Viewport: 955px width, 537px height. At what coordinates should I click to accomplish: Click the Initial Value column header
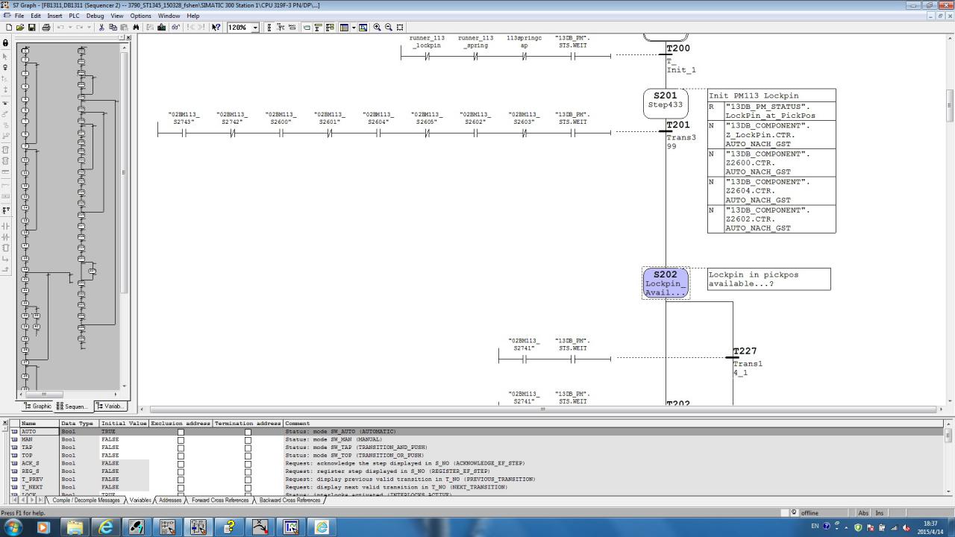[x=124, y=424]
